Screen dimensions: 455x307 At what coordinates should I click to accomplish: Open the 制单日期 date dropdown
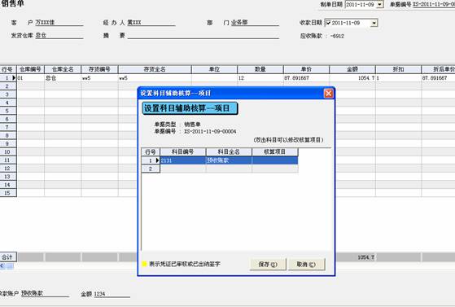click(379, 4)
